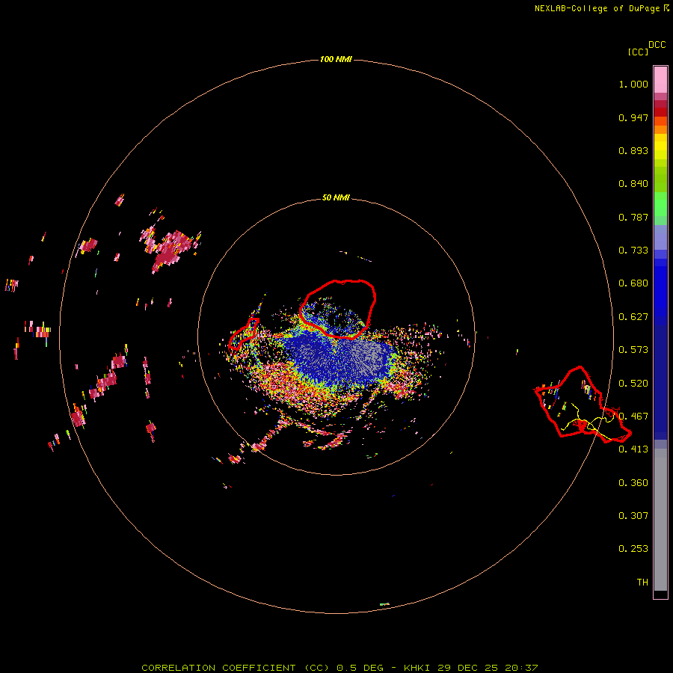Click the 0.680 scale value

coord(633,283)
